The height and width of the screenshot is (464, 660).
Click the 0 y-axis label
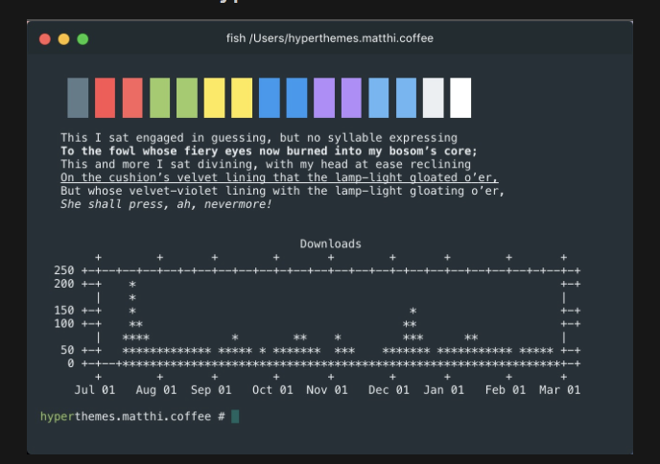coord(71,363)
